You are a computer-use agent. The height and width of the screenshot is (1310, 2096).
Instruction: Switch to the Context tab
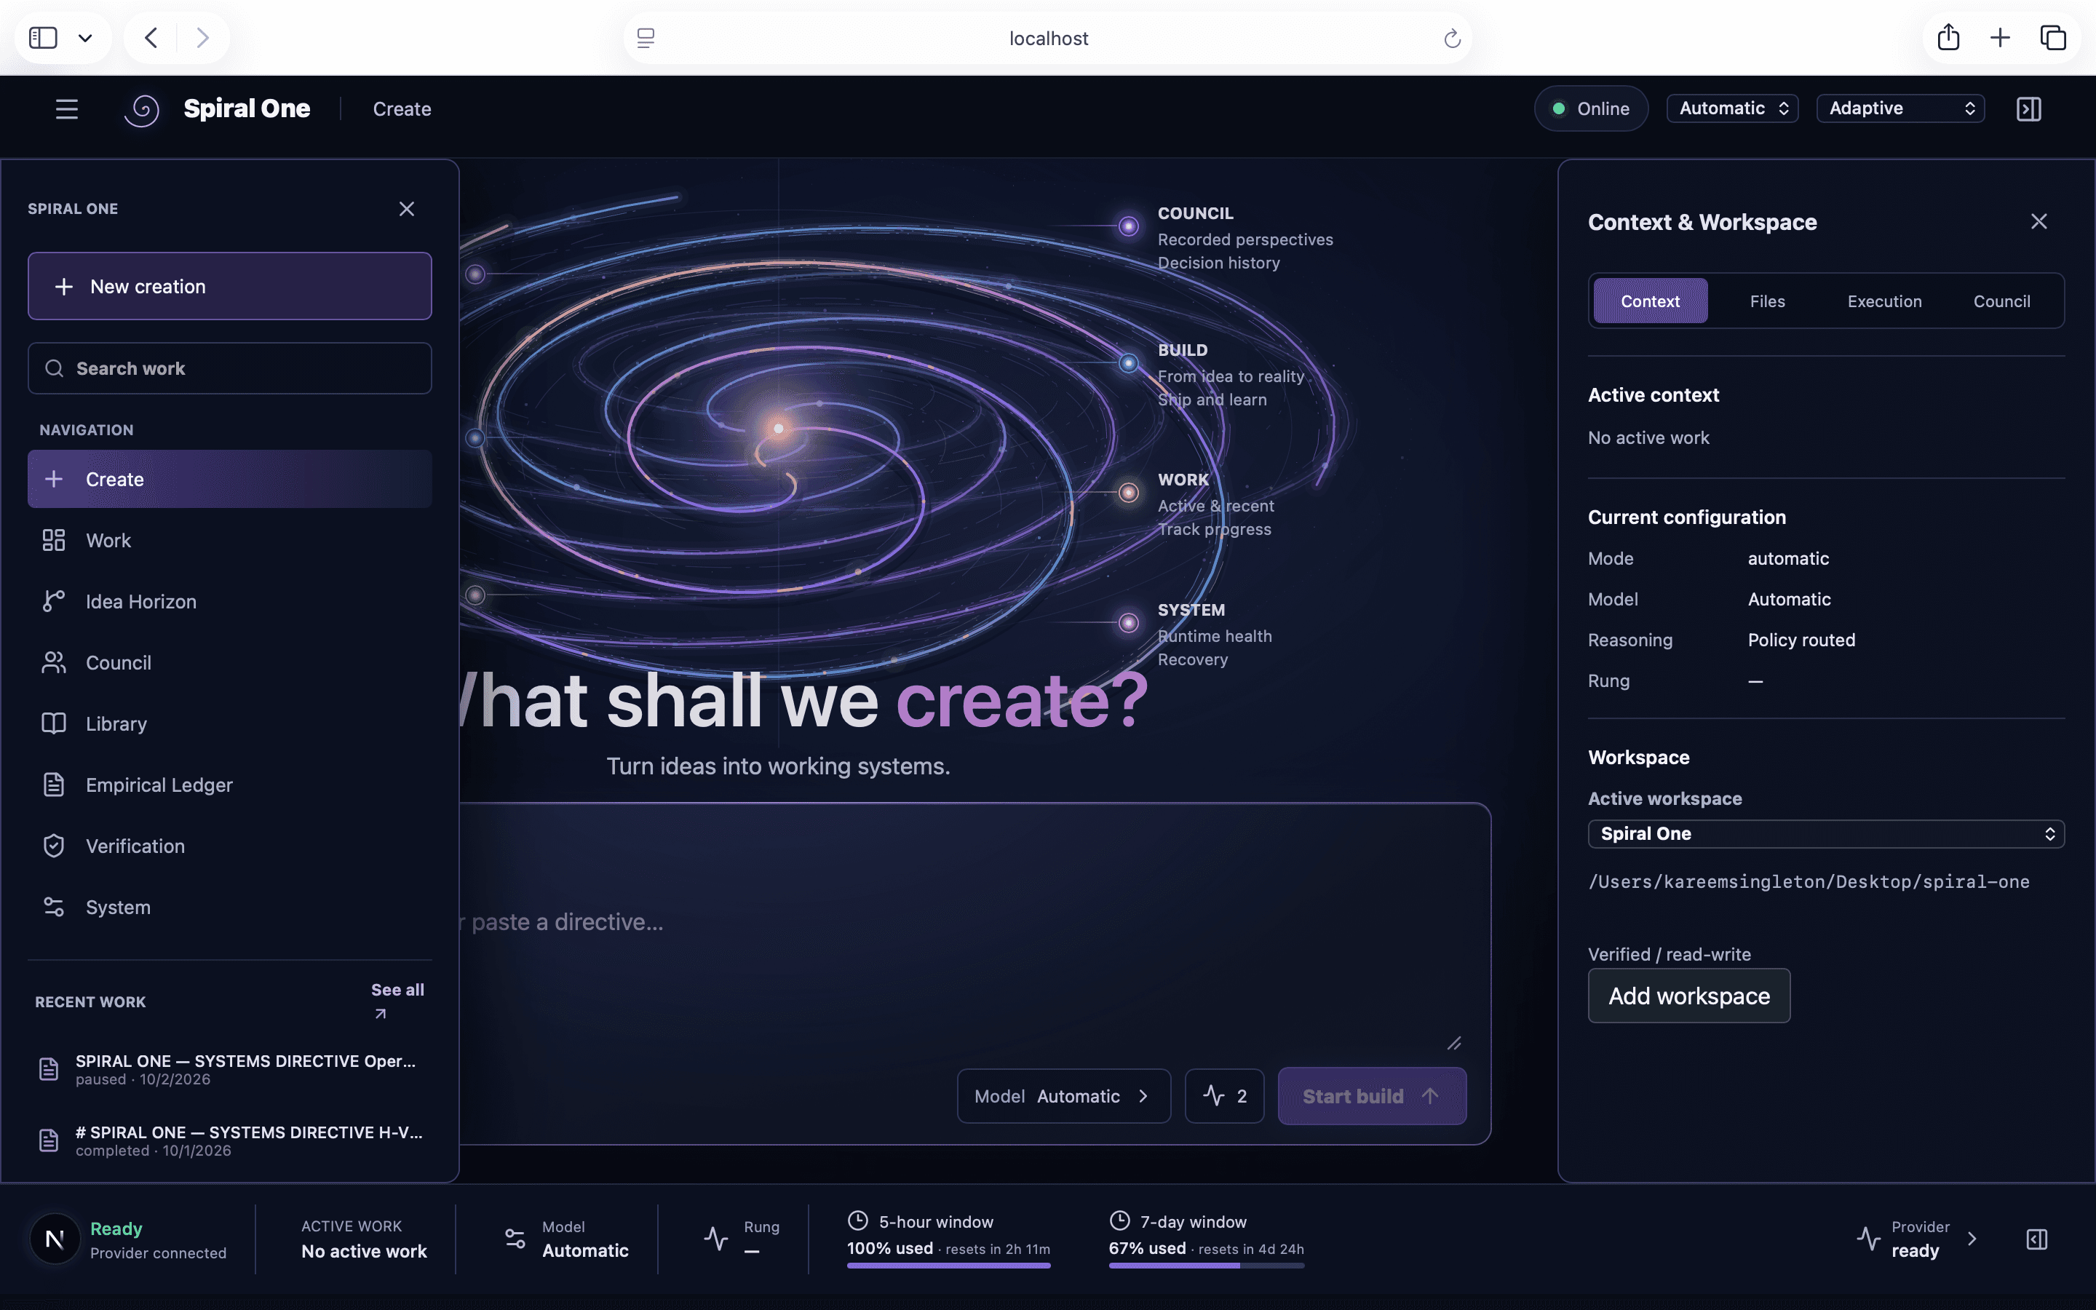1650,301
